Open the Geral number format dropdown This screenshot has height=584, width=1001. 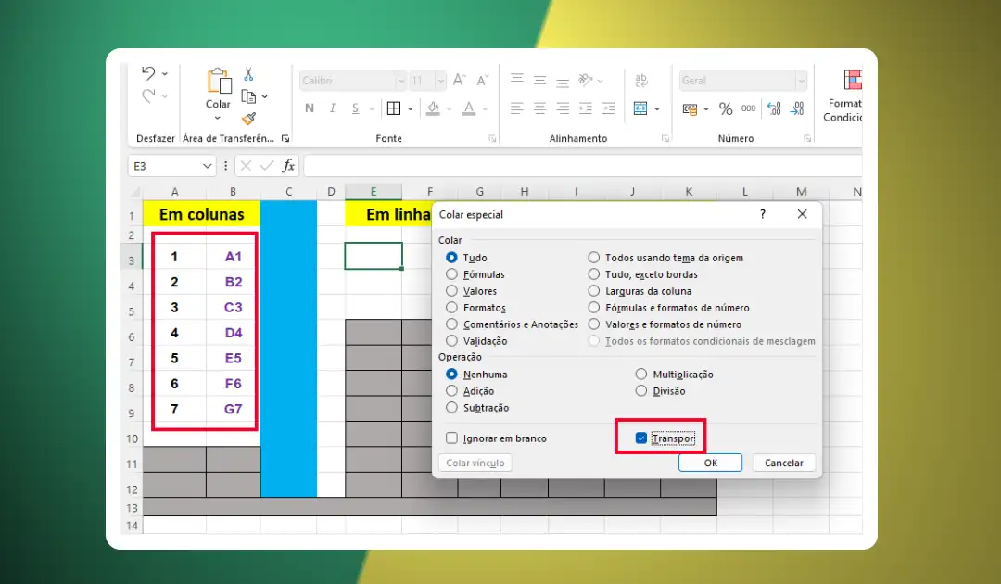click(801, 81)
